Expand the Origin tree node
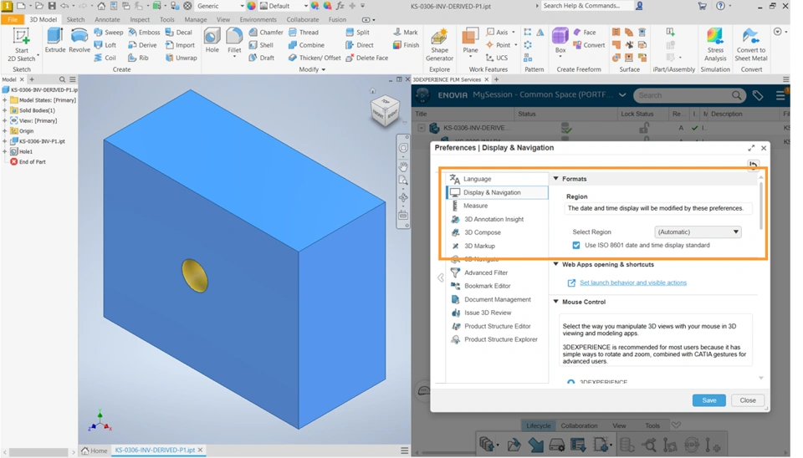Viewport: 803px width, 458px height. point(5,131)
